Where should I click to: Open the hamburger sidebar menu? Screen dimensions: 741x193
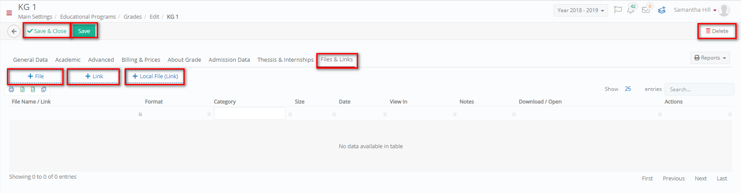pos(9,13)
